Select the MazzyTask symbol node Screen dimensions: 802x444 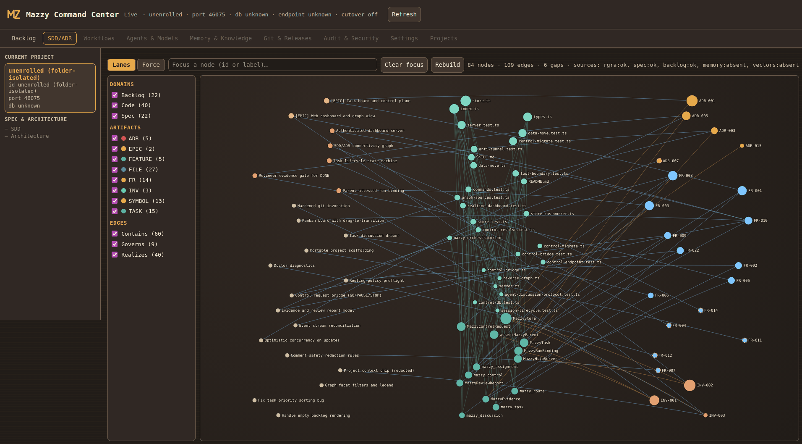(524, 343)
